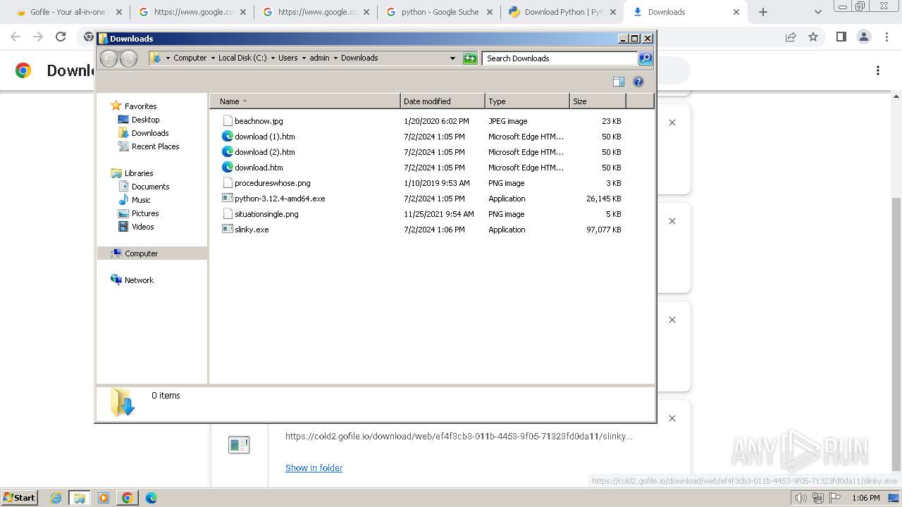Select the download (1).htm Edge icon
Screen dimensions: 902x507
(227, 137)
